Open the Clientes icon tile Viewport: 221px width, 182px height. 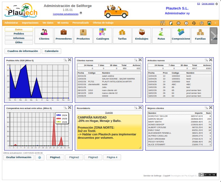click(x=44, y=36)
